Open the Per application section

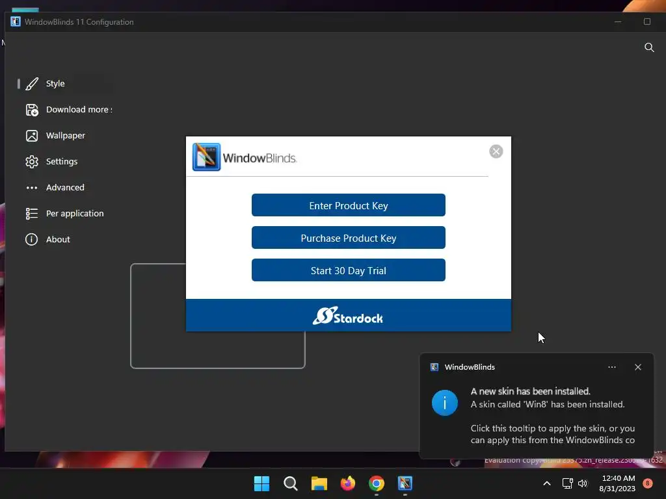point(64,213)
